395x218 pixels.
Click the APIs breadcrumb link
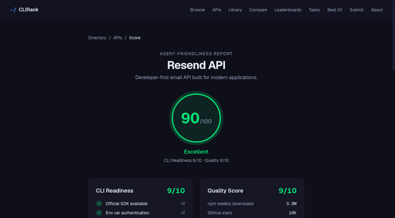pos(118,38)
